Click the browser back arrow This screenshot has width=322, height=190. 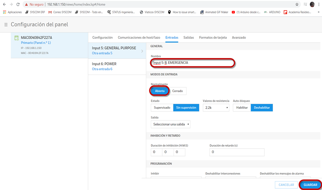[x=4, y=4]
